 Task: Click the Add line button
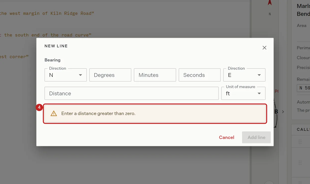pyautogui.click(x=256, y=137)
